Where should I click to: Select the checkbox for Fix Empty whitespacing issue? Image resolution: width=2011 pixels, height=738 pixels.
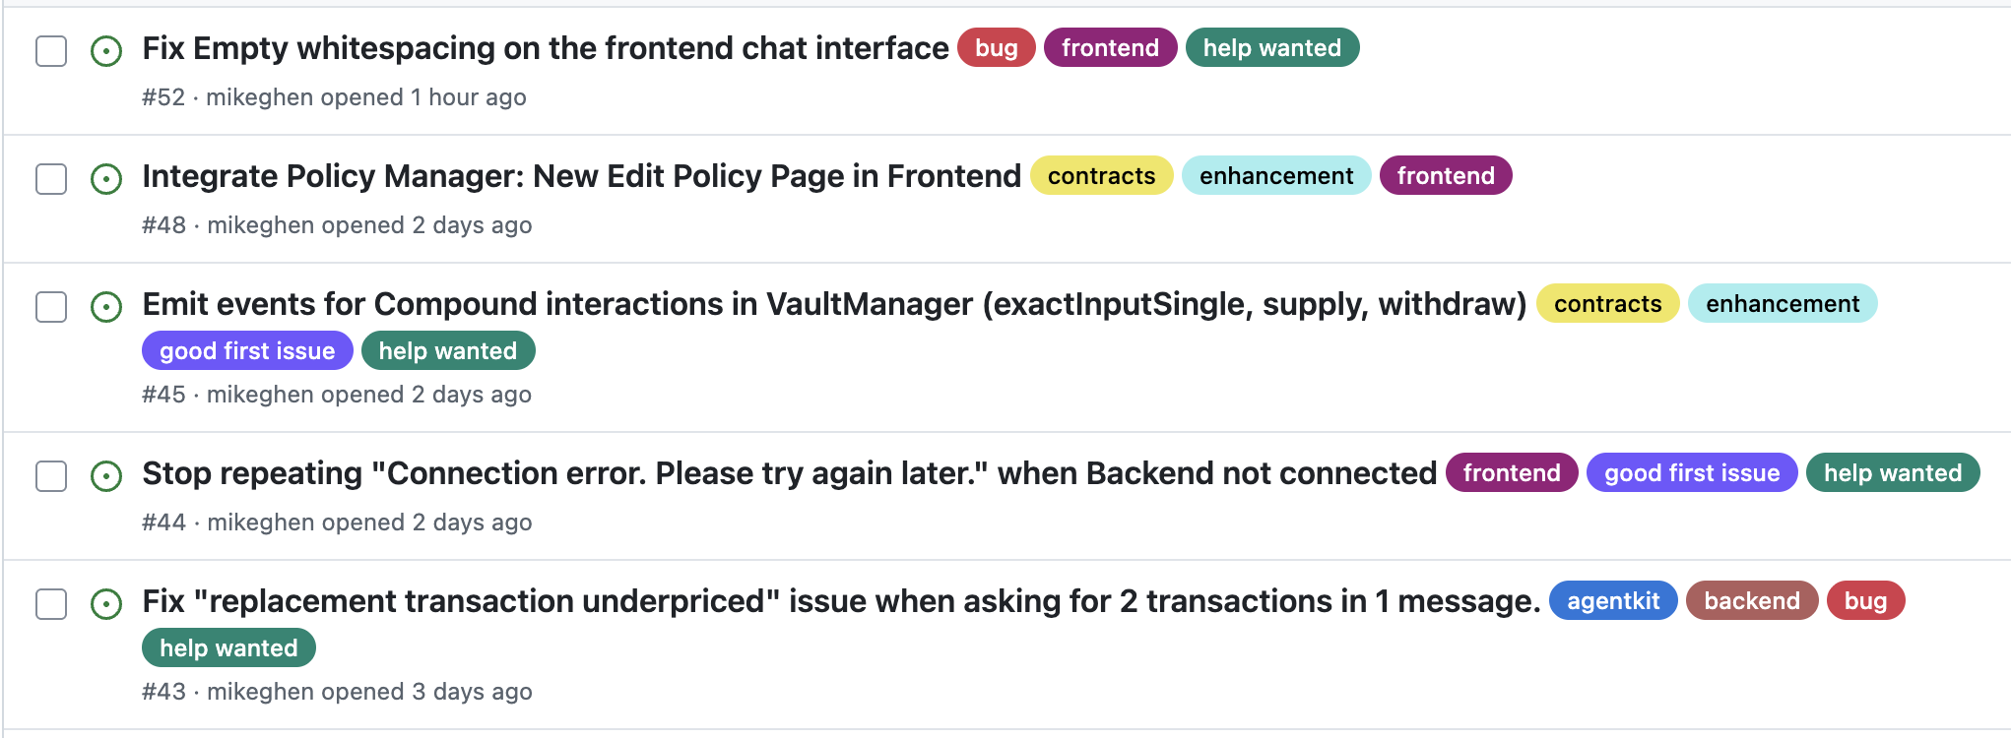(x=51, y=51)
